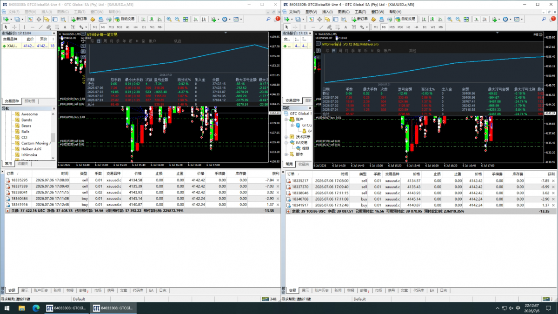Screen dimensions: 558x314
Task: Toggle bar chart mode in left window
Action: pos(144,19)
